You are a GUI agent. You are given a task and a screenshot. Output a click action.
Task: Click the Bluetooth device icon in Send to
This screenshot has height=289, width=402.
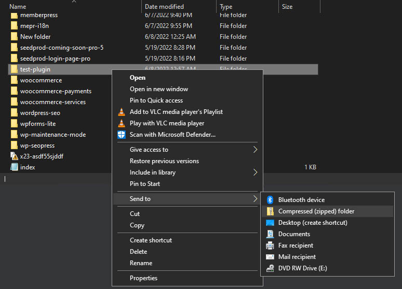270,200
